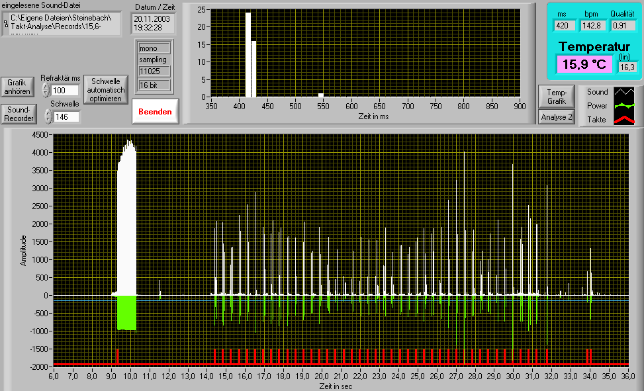The width and height of the screenshot is (644, 391).
Task: Click the green Power plot legend icon
Action: pyautogui.click(x=624, y=106)
